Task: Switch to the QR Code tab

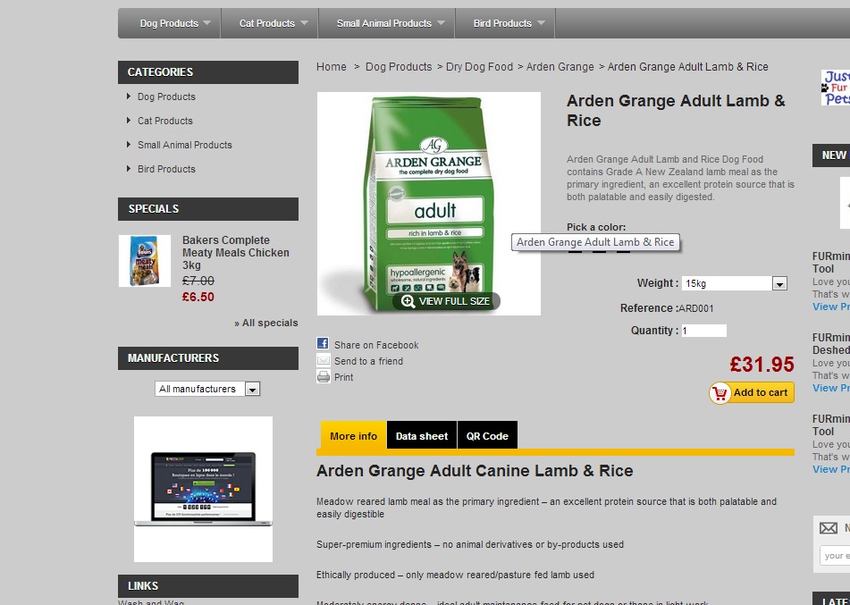Action: click(487, 436)
